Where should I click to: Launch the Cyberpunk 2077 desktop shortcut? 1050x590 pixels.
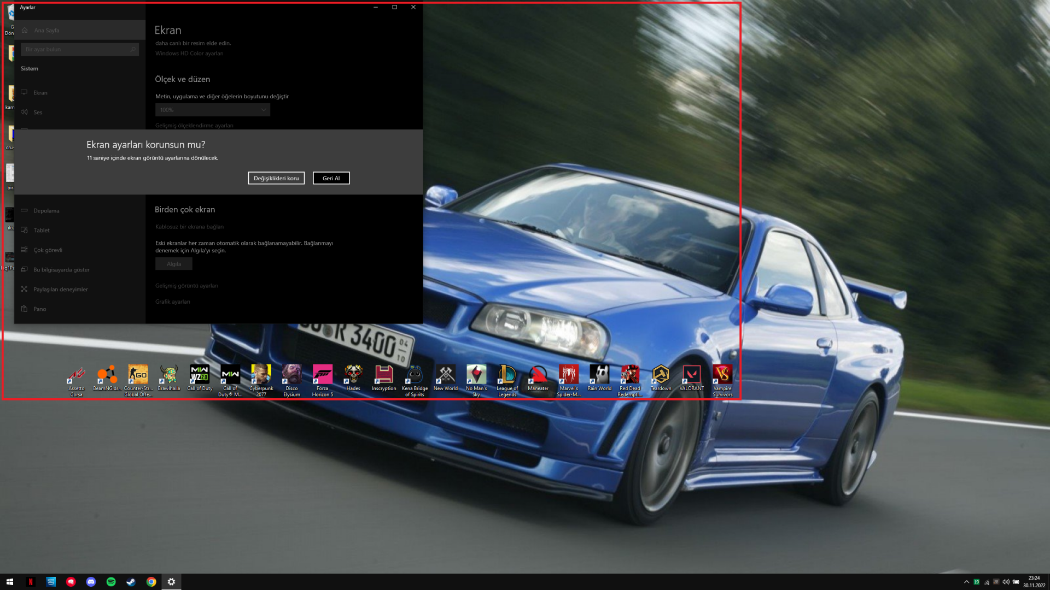[x=261, y=380]
